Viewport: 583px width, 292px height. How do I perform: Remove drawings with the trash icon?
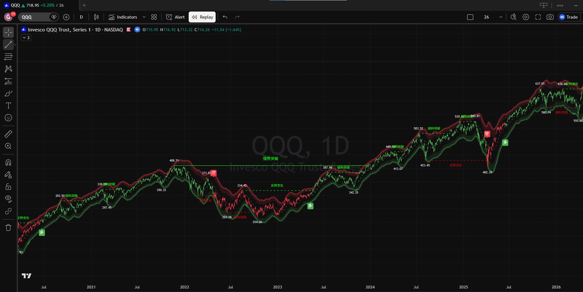pos(8,228)
